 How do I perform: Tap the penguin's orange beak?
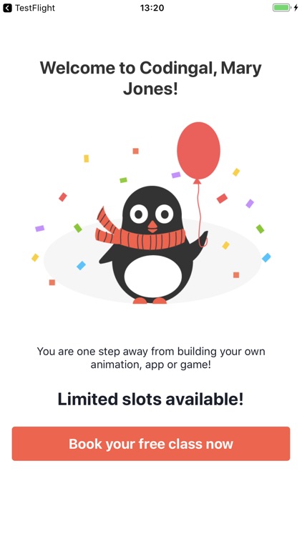152,227
